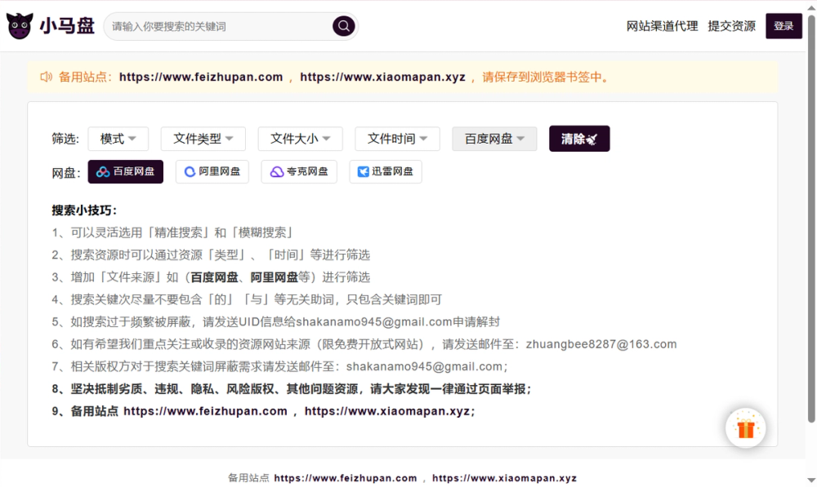Open the 提交资源 menu item
This screenshot has width=817, height=487.
tap(731, 25)
